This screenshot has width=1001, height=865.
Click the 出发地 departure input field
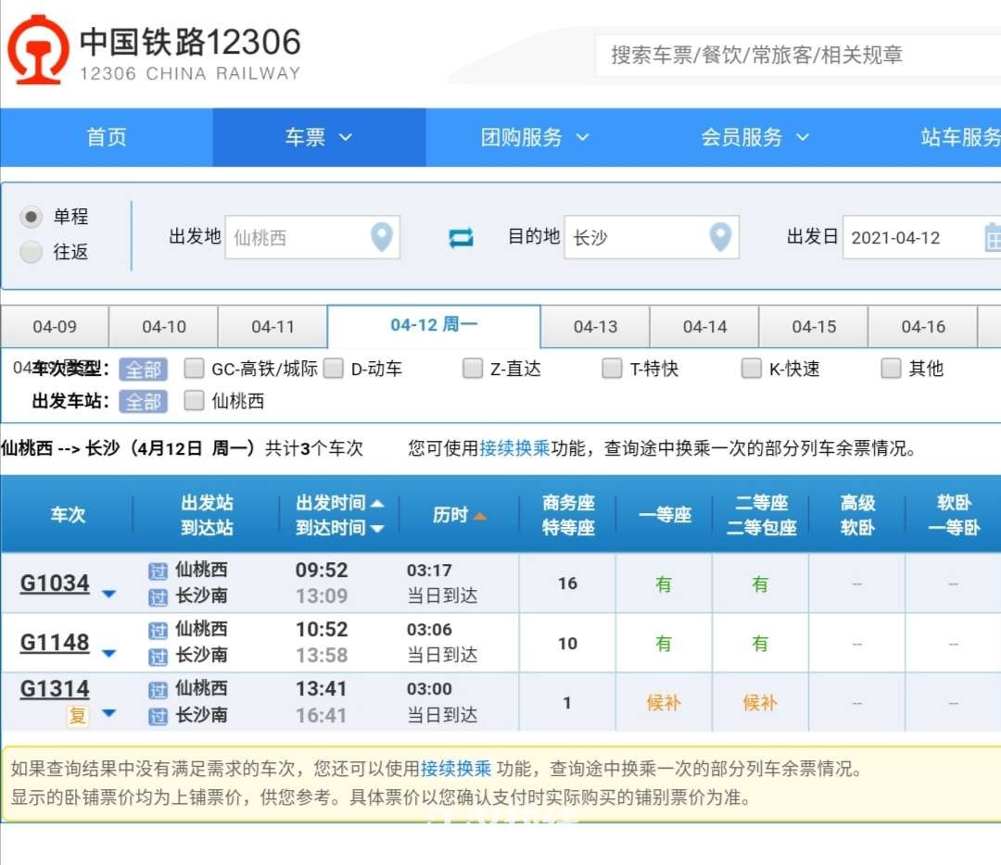(313, 237)
